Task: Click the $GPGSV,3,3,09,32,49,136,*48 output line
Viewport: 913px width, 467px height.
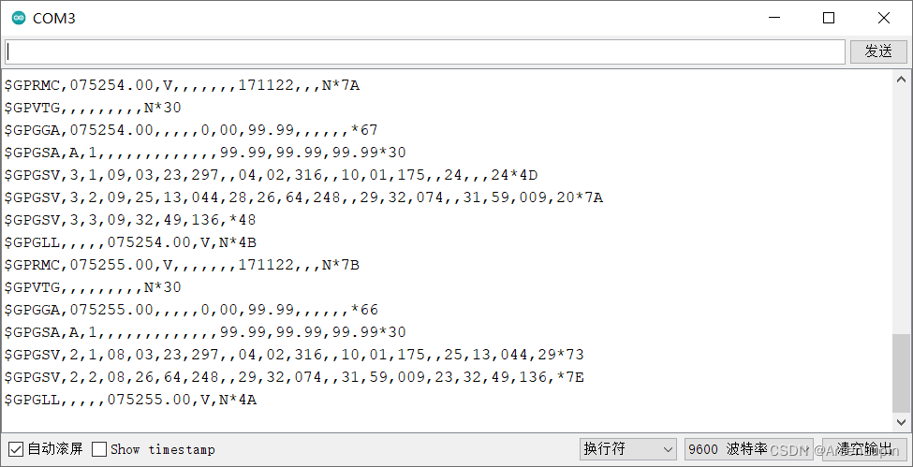Action: coord(130,220)
